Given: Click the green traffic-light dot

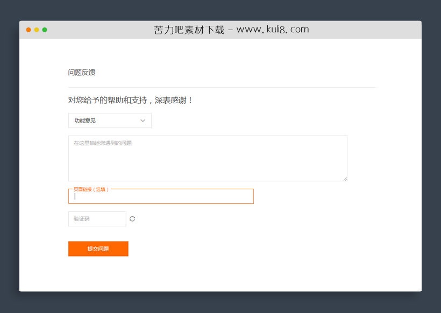Looking at the screenshot, I should [44, 30].
